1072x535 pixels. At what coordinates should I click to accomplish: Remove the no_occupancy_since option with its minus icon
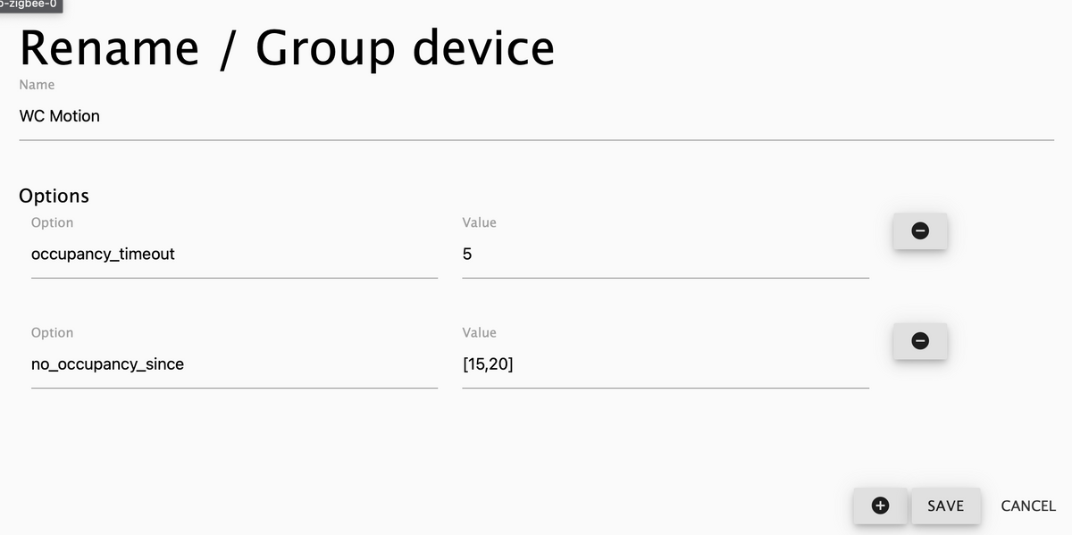[x=919, y=340]
